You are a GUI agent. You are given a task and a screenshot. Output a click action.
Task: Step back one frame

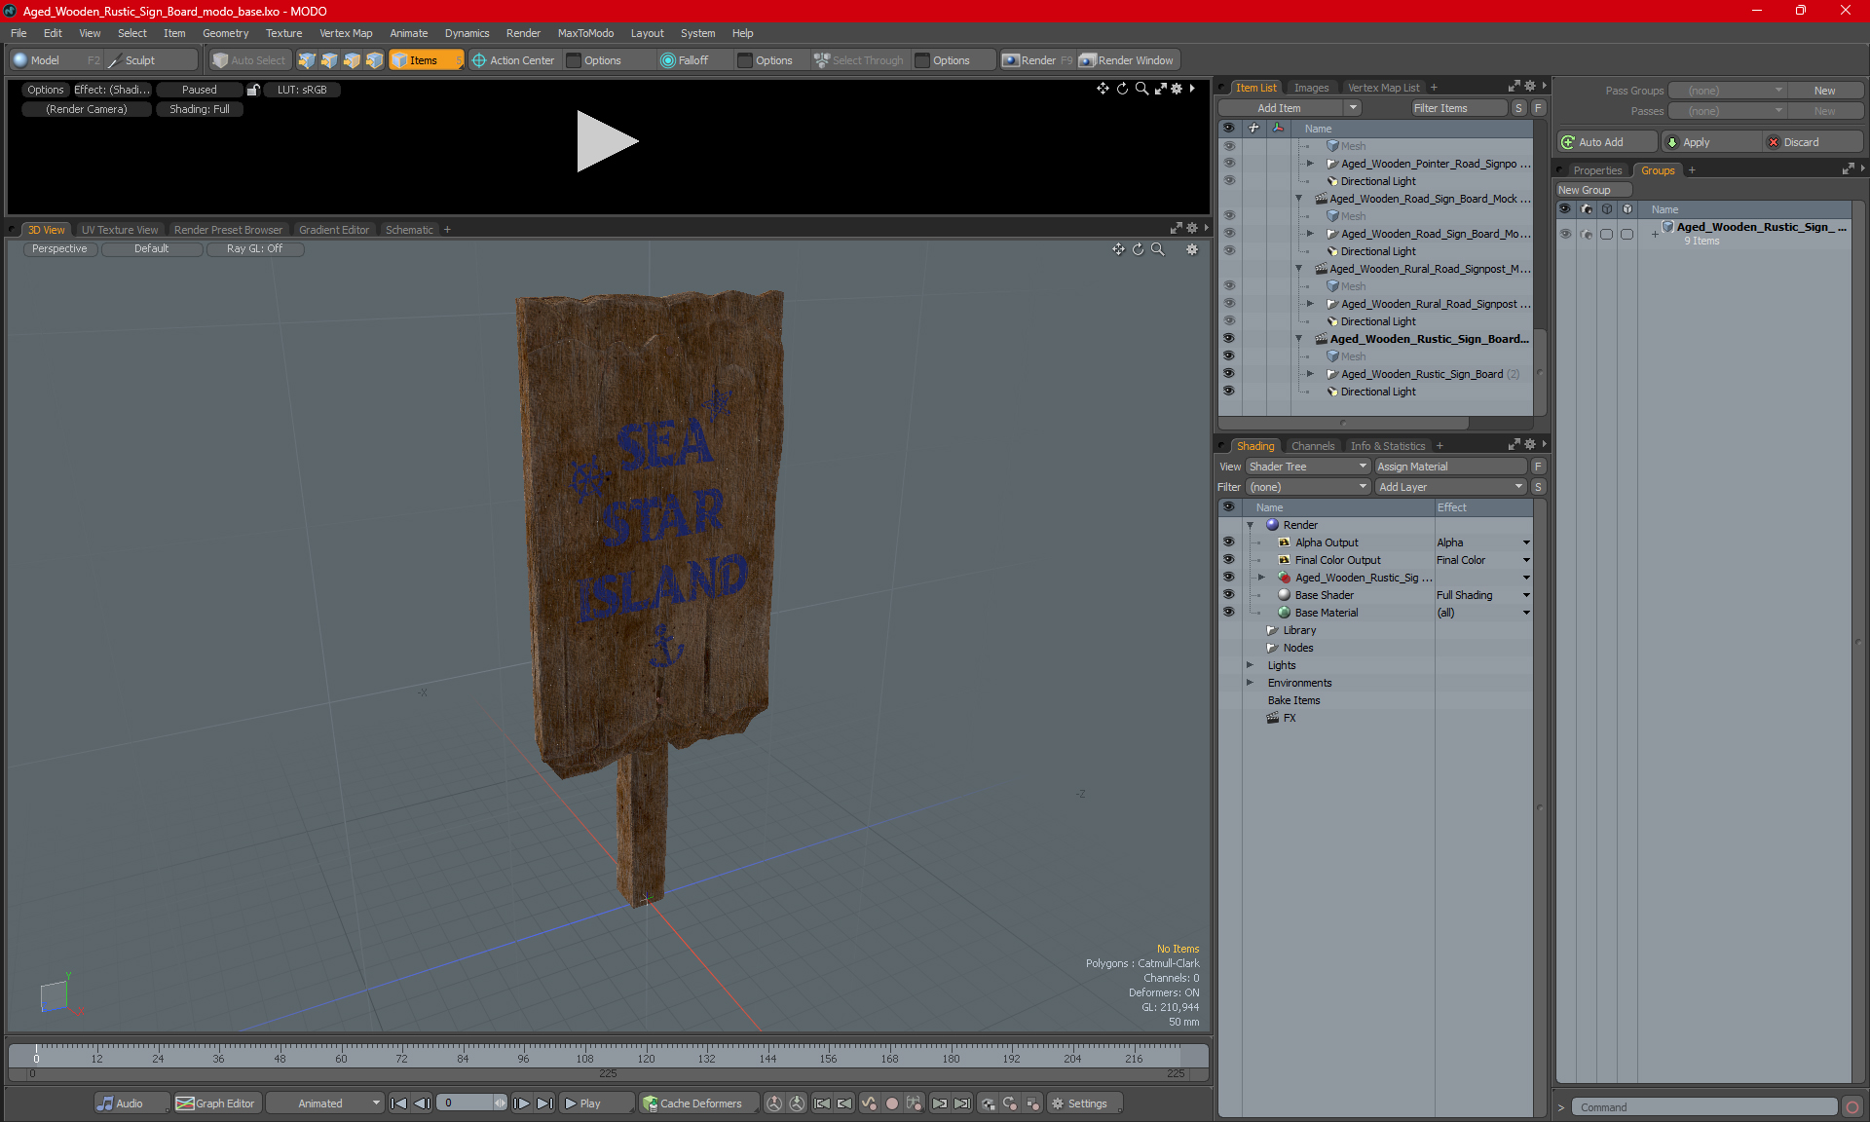(422, 1103)
